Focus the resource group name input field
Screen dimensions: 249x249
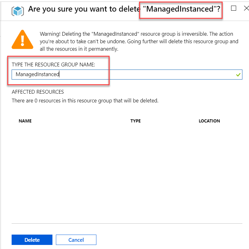[x=126, y=75]
